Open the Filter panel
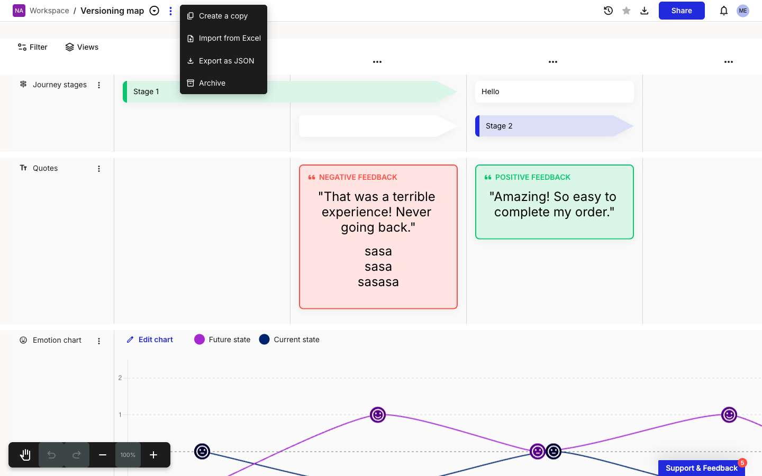The height and width of the screenshot is (476, 762). point(33,47)
